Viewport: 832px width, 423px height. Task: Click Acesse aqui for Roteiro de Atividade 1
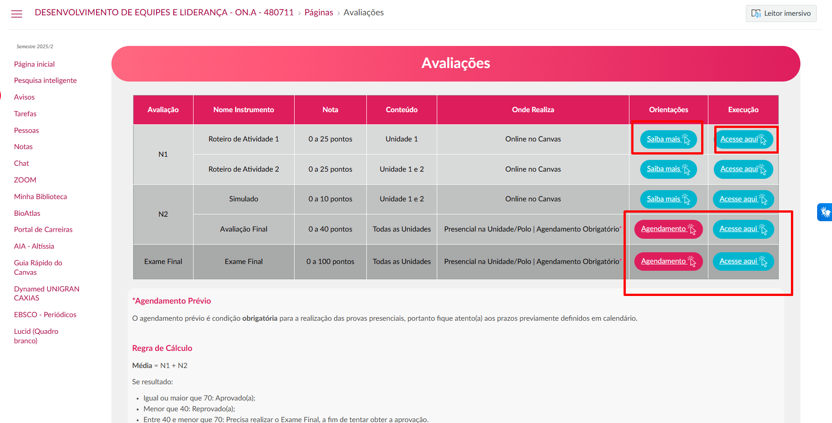click(743, 139)
